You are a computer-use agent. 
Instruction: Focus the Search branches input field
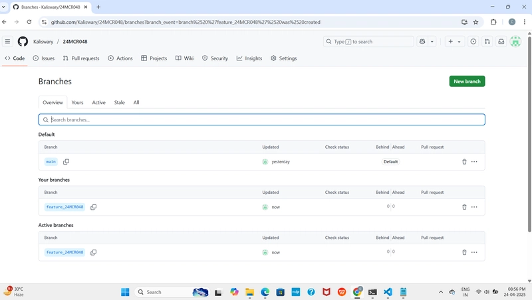[x=261, y=119]
